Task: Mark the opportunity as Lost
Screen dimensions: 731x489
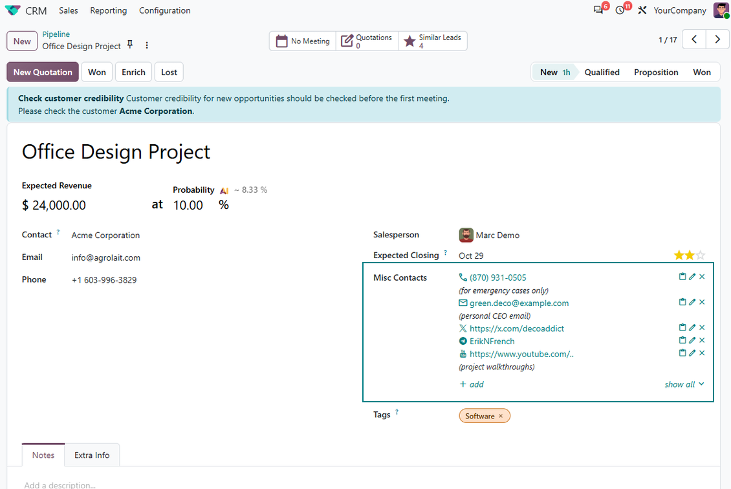Action: pyautogui.click(x=169, y=72)
